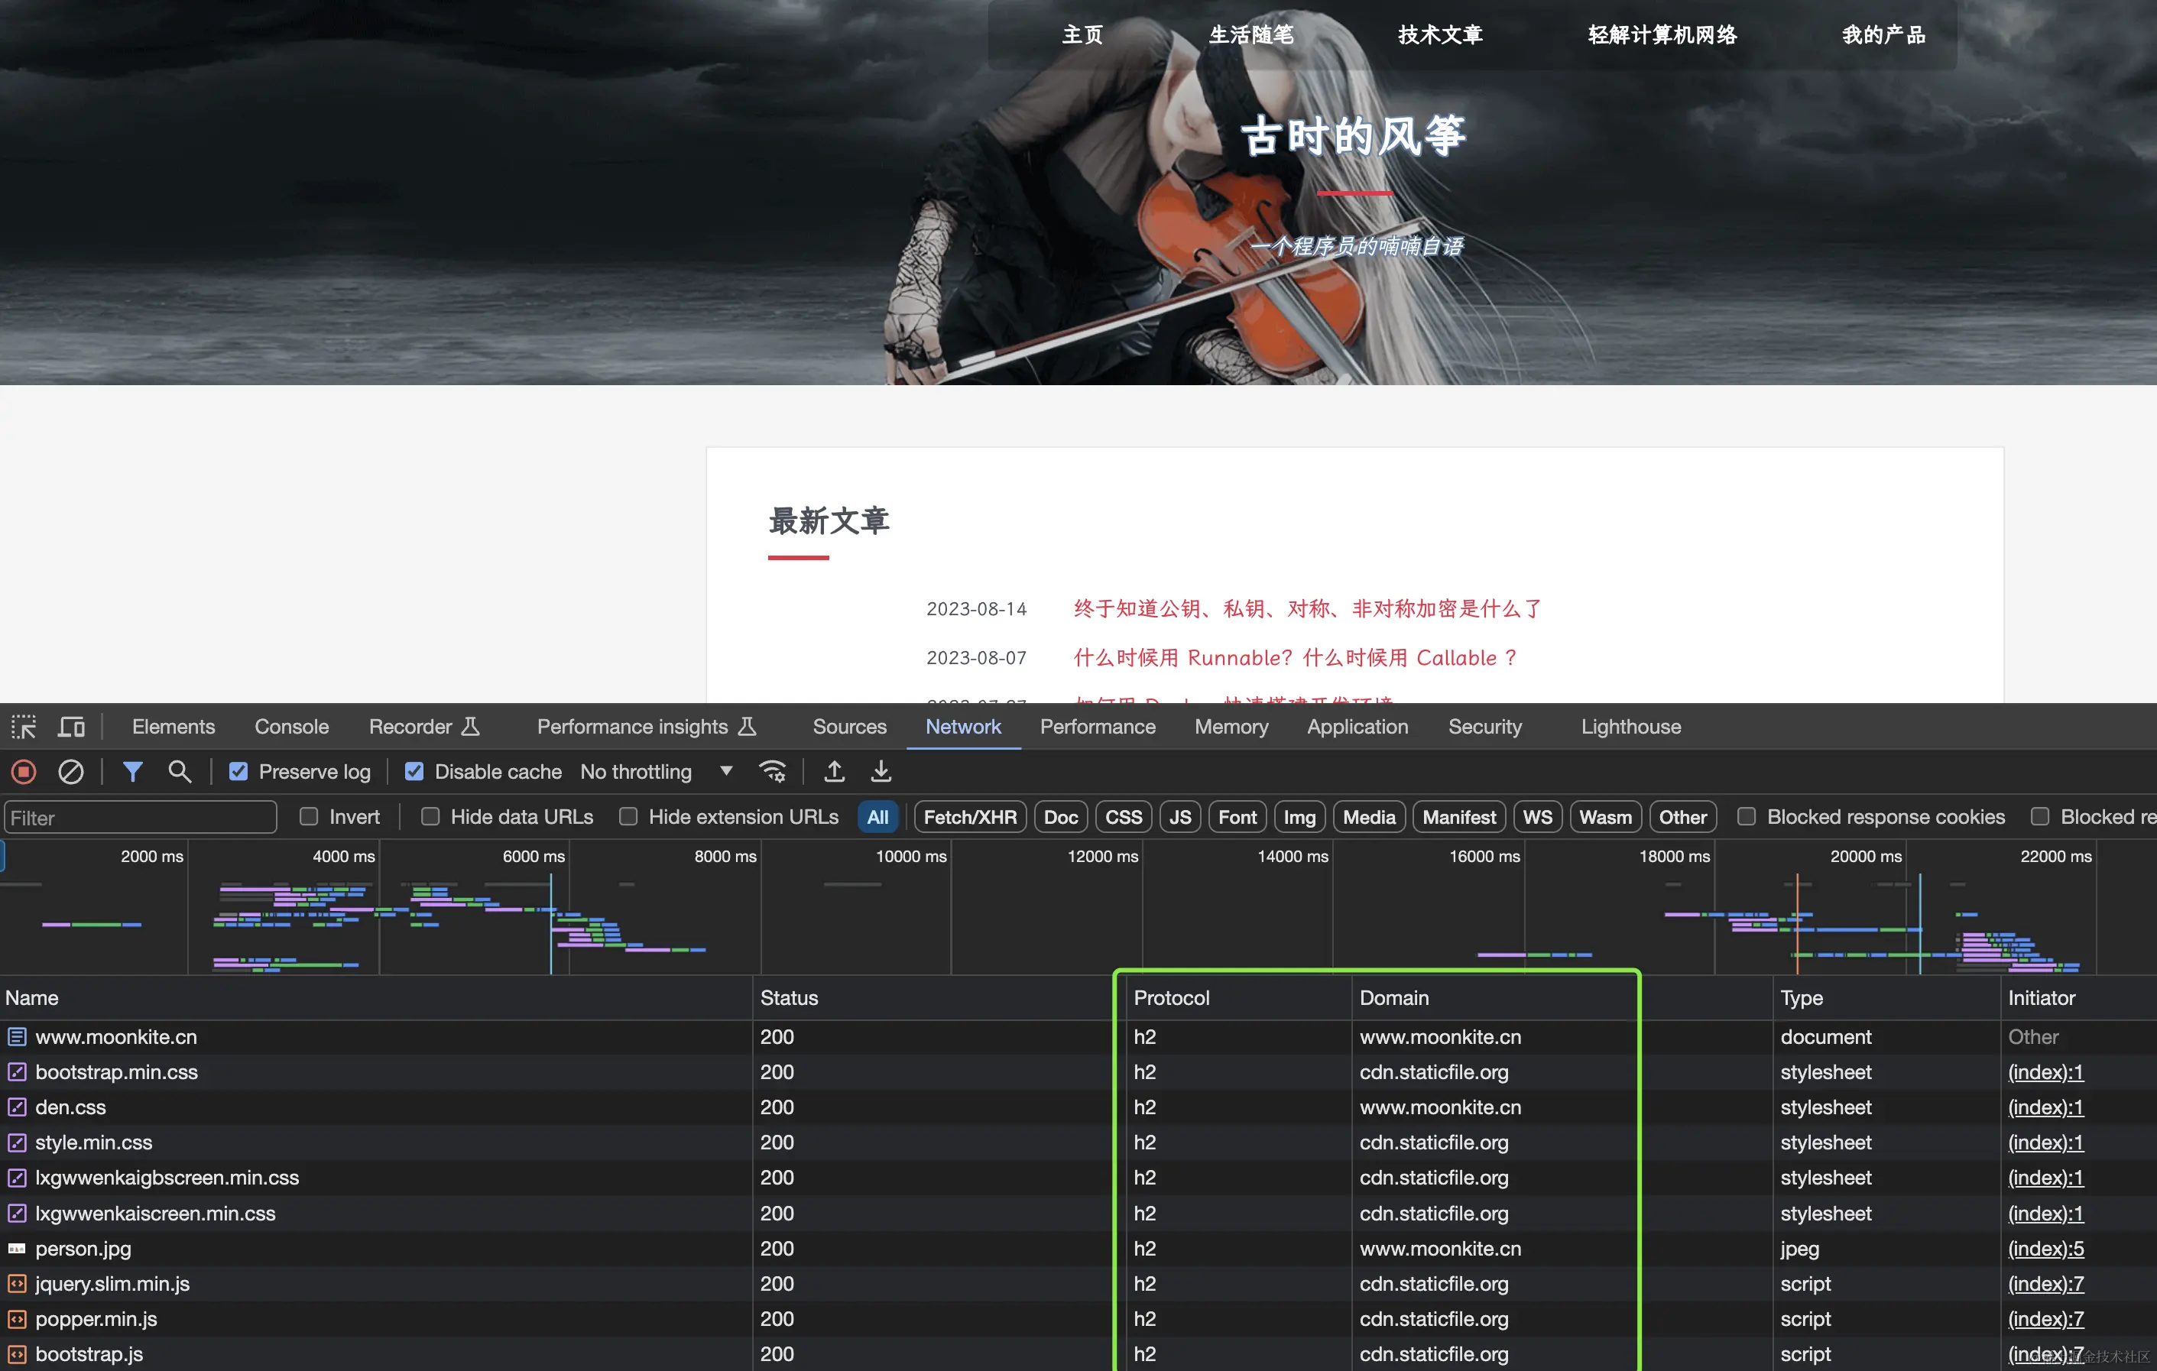This screenshot has width=2157, height=1371.
Task: Click the inspect element picker icon
Action: [x=23, y=726]
